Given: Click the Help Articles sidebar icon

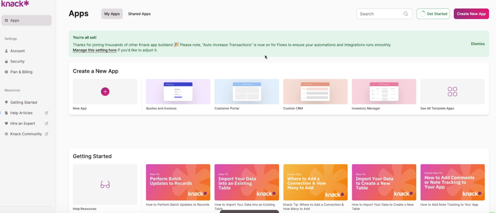Looking at the screenshot, I should (x=6, y=113).
